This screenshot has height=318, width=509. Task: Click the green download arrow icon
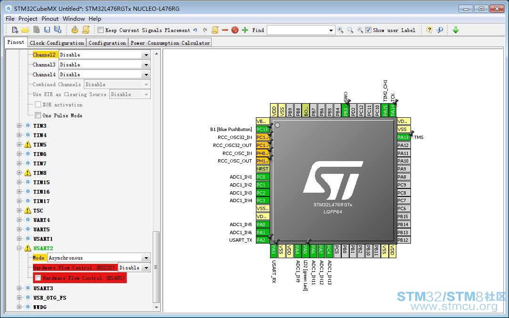(456, 30)
